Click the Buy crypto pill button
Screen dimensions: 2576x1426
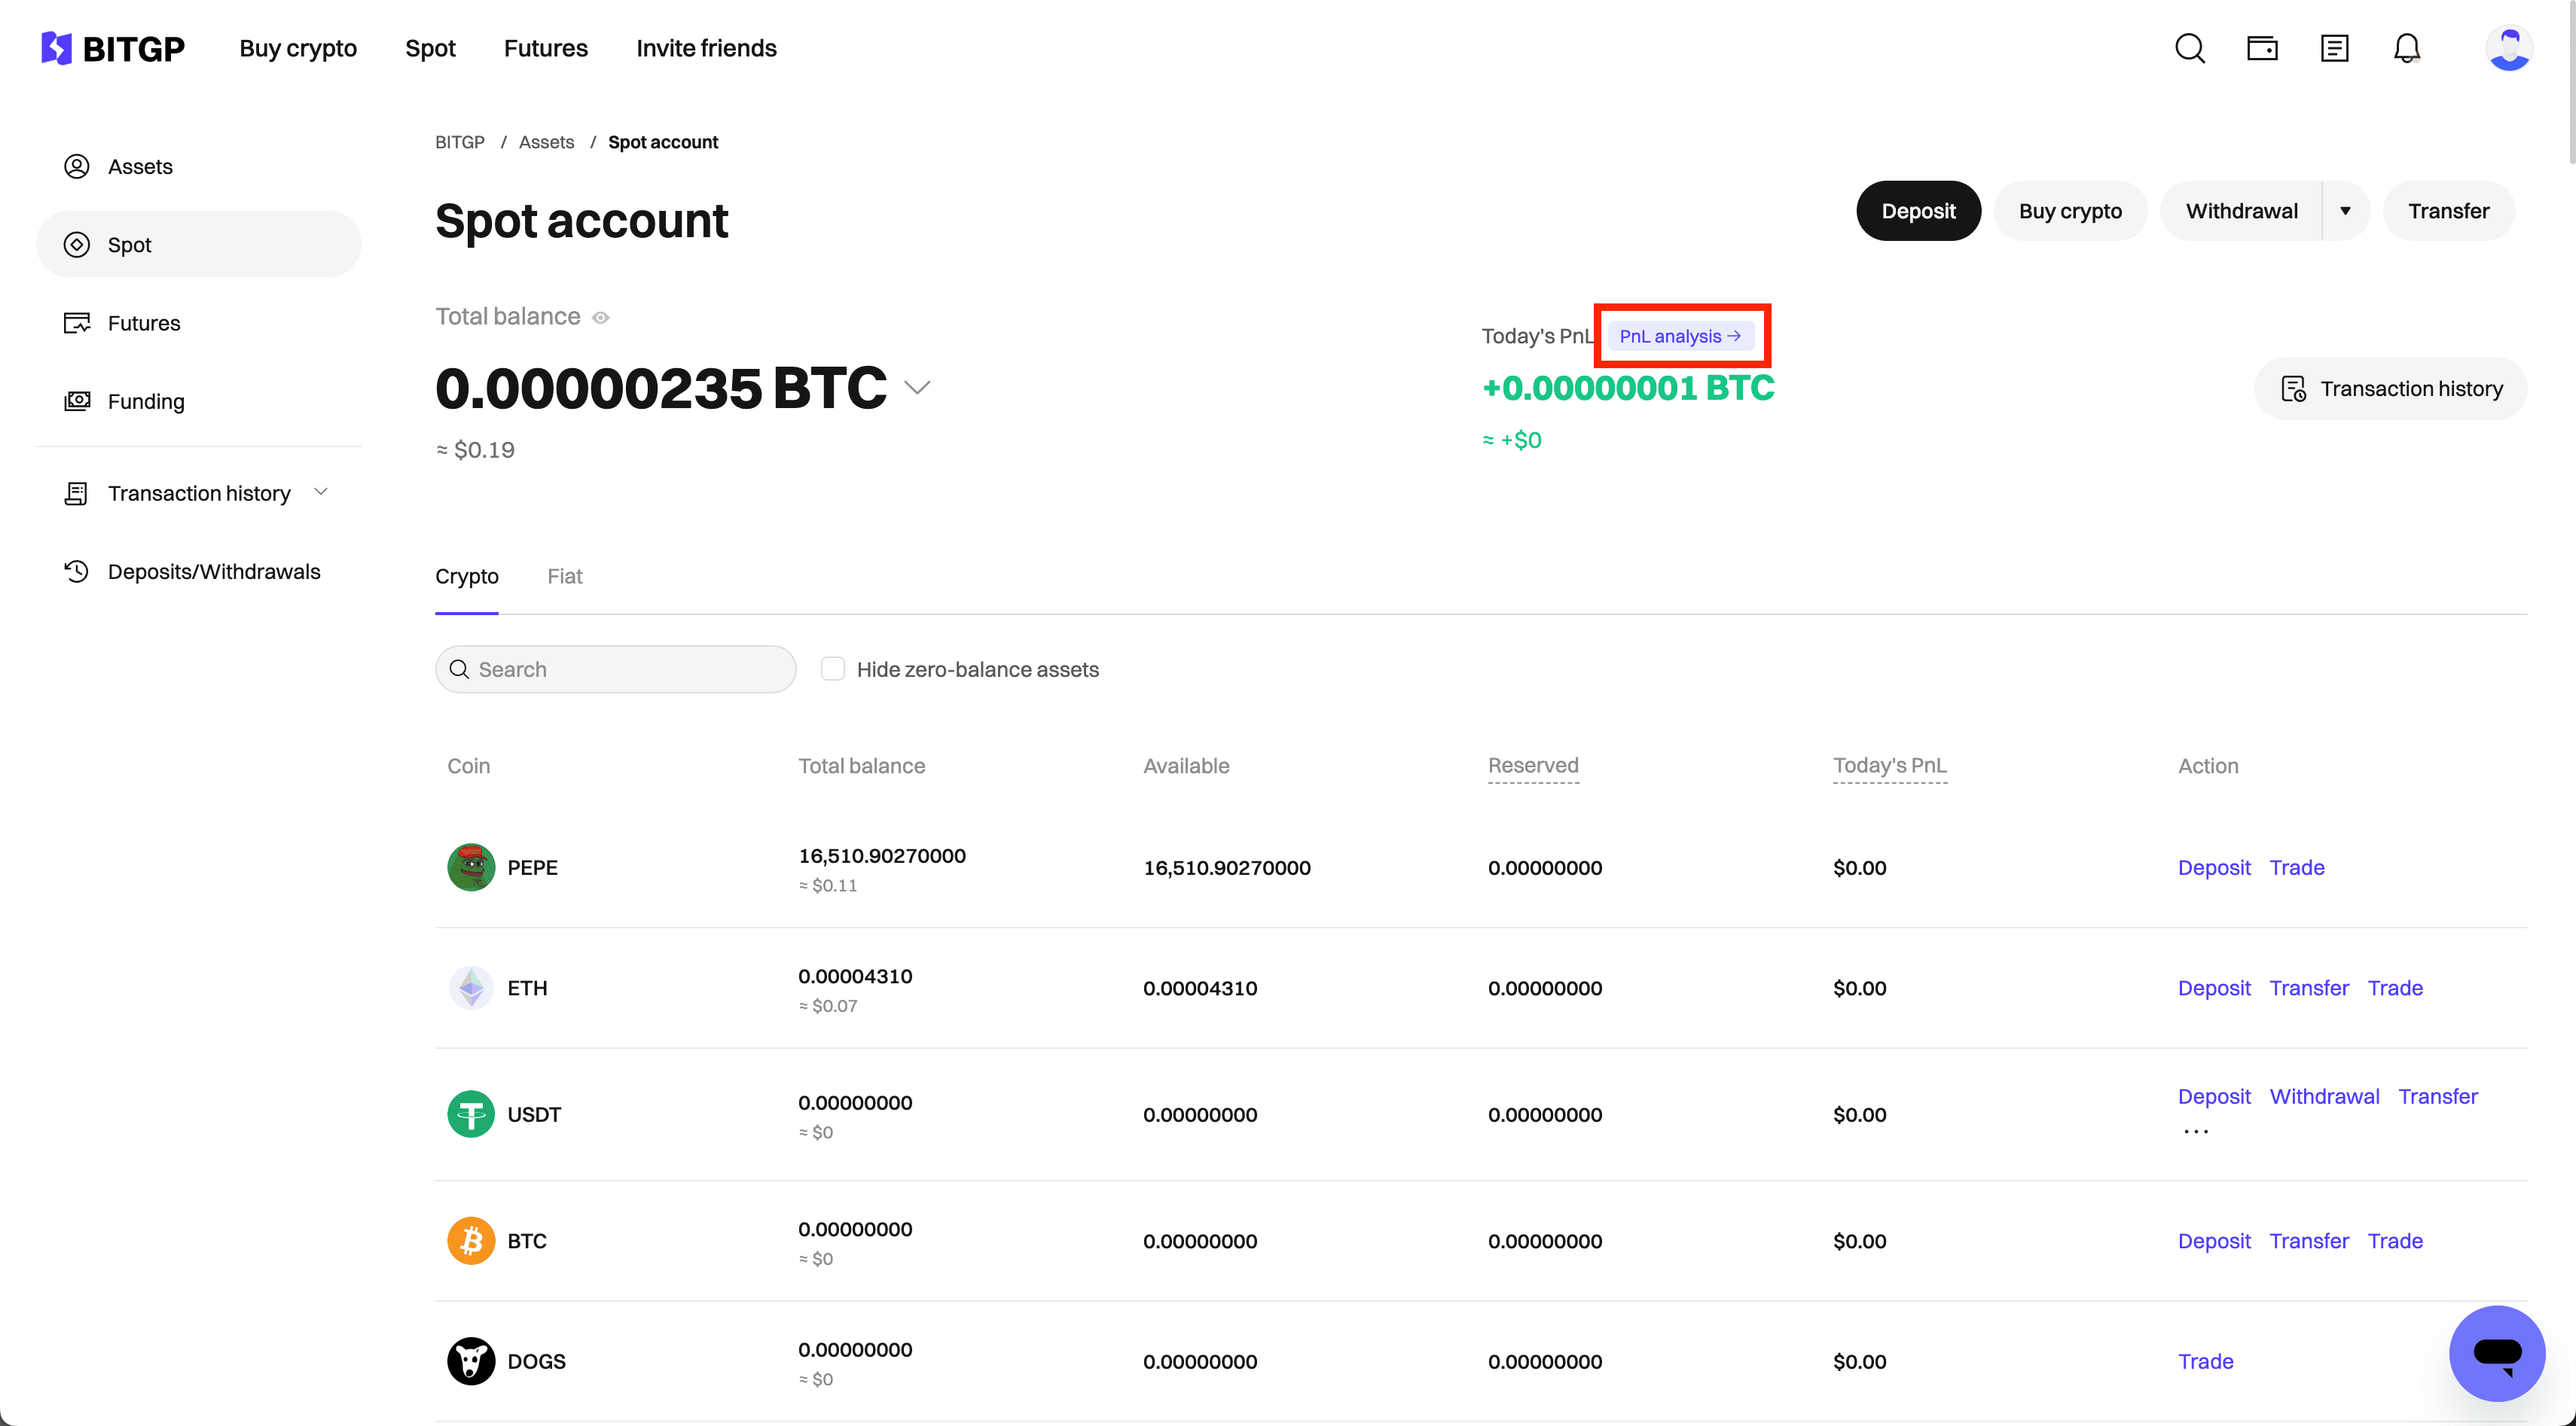click(2070, 211)
